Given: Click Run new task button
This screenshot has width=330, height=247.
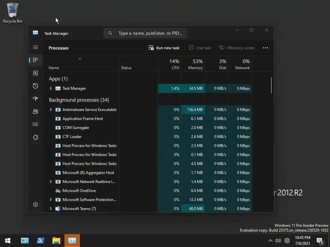Looking at the screenshot, I should 164,48.
